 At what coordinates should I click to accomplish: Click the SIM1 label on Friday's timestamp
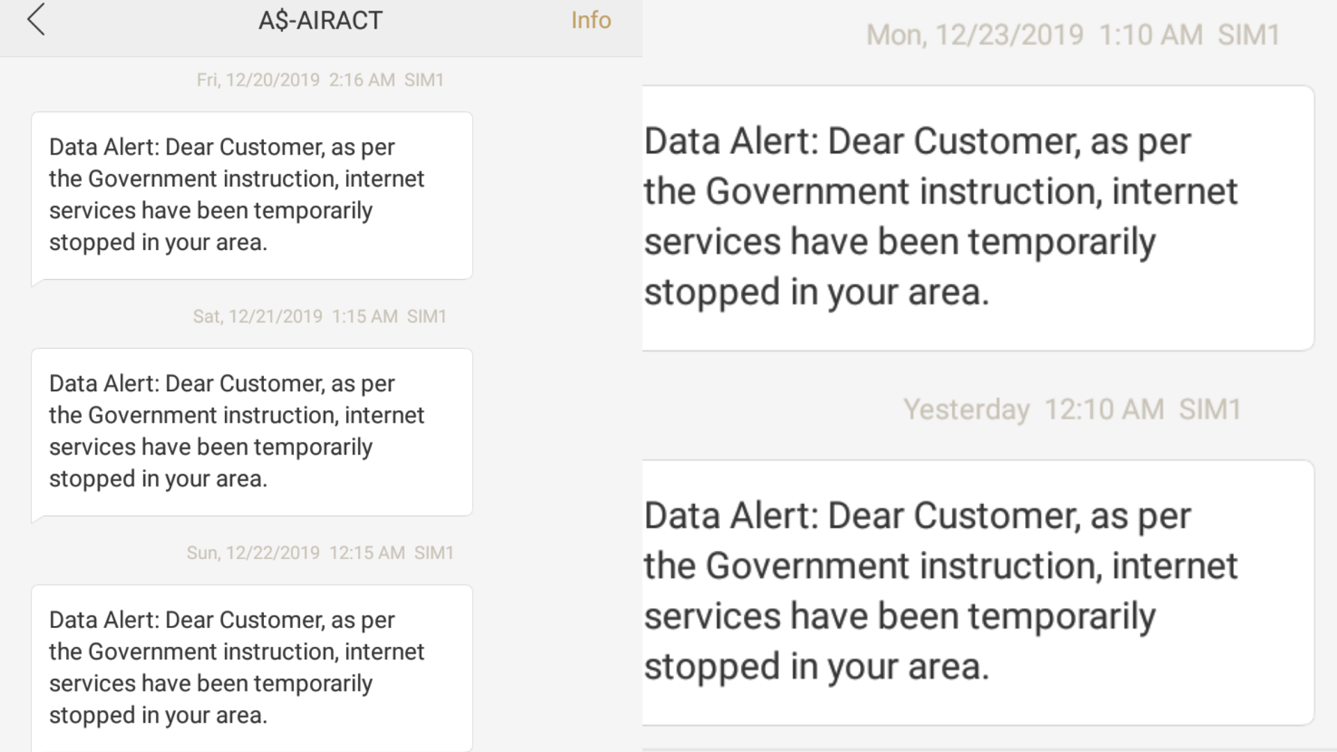coord(424,80)
